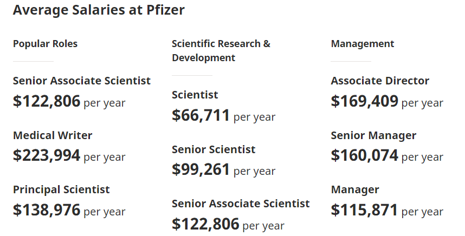Click the $223,994 Medical Writer salary
The width and height of the screenshot is (465, 236).
coord(47,156)
